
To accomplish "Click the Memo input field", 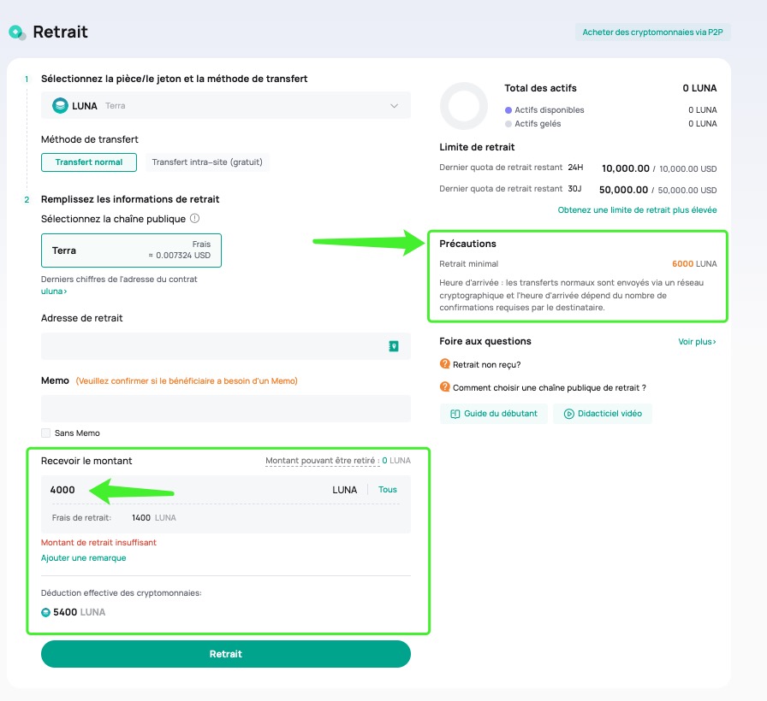I will pyautogui.click(x=225, y=409).
